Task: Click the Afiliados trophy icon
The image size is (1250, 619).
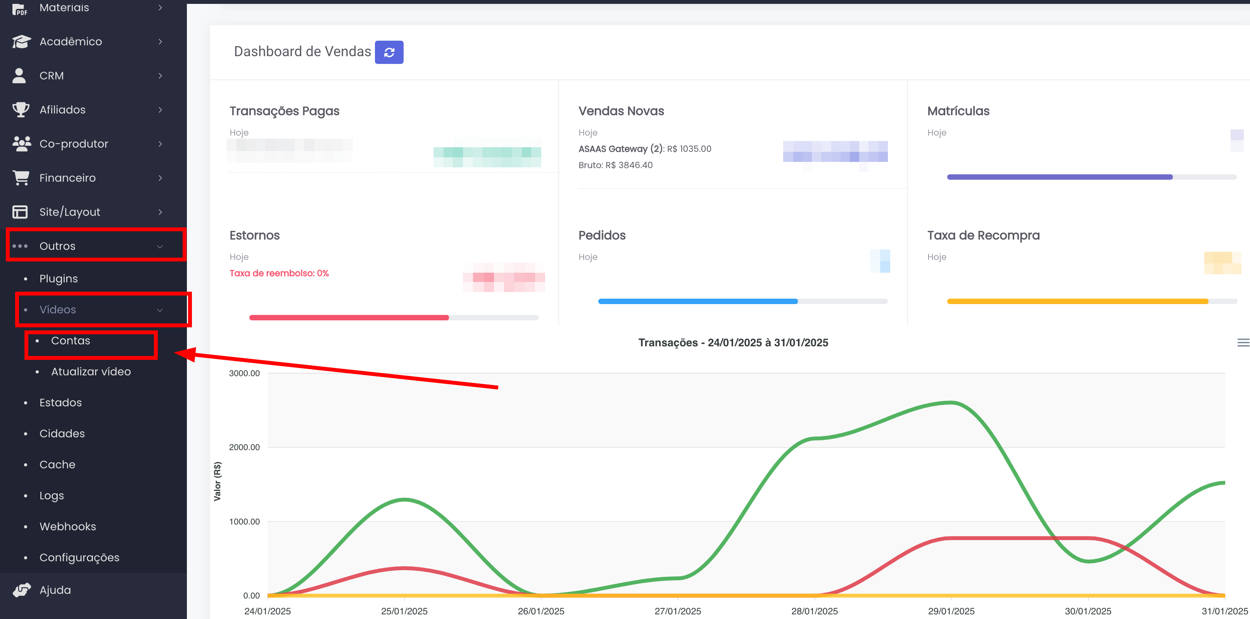Action: tap(21, 110)
